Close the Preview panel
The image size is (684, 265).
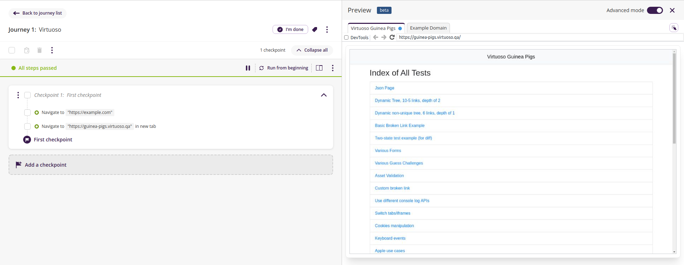click(672, 10)
